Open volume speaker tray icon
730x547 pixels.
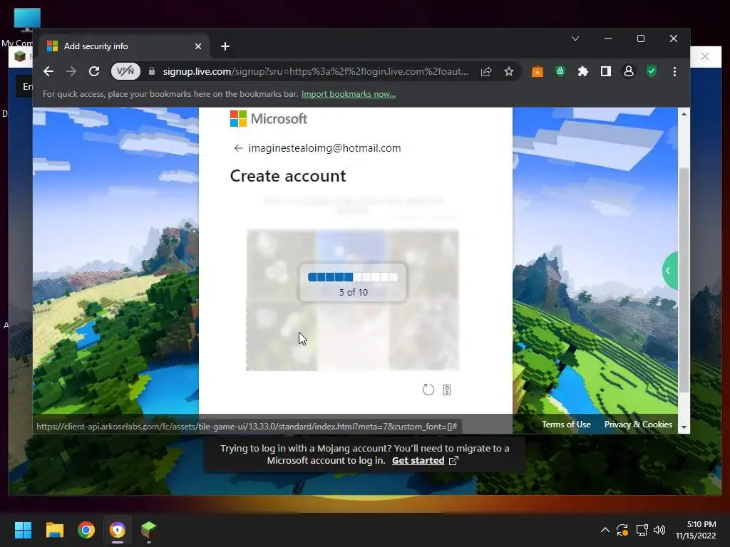click(x=659, y=530)
